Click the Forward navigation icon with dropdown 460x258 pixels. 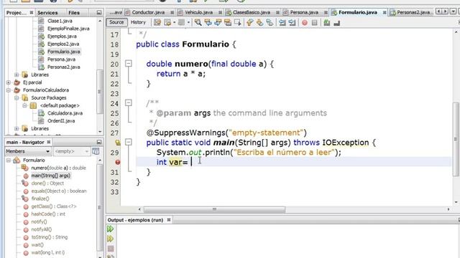pos(167,22)
